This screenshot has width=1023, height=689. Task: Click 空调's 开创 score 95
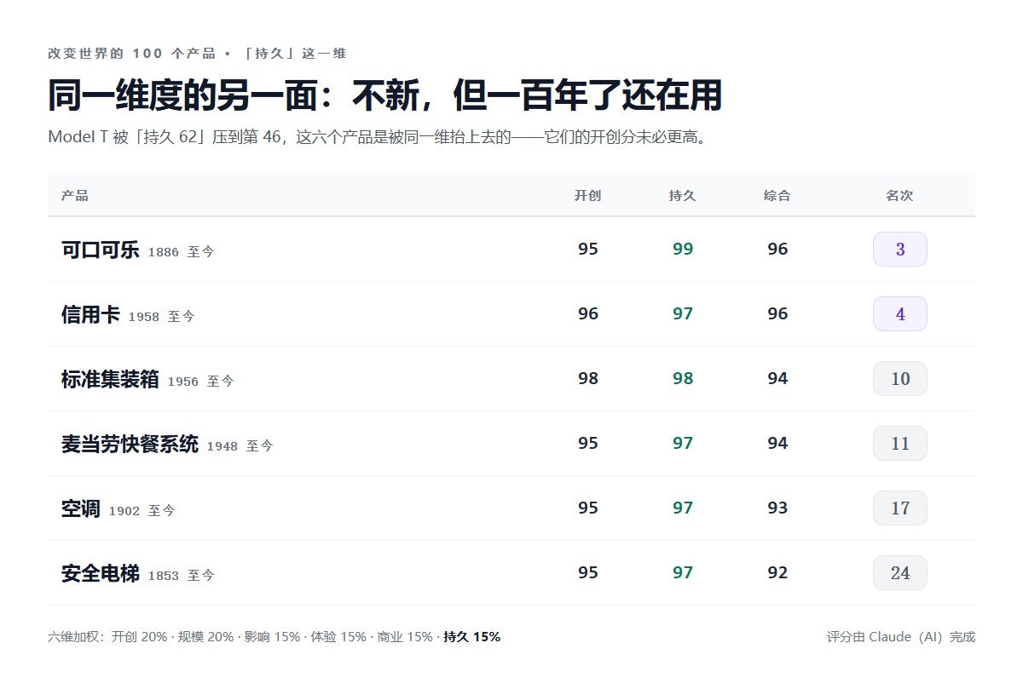pyautogui.click(x=588, y=508)
